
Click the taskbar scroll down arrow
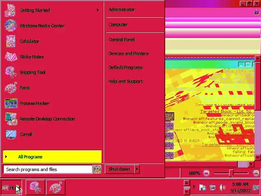click(x=187, y=192)
